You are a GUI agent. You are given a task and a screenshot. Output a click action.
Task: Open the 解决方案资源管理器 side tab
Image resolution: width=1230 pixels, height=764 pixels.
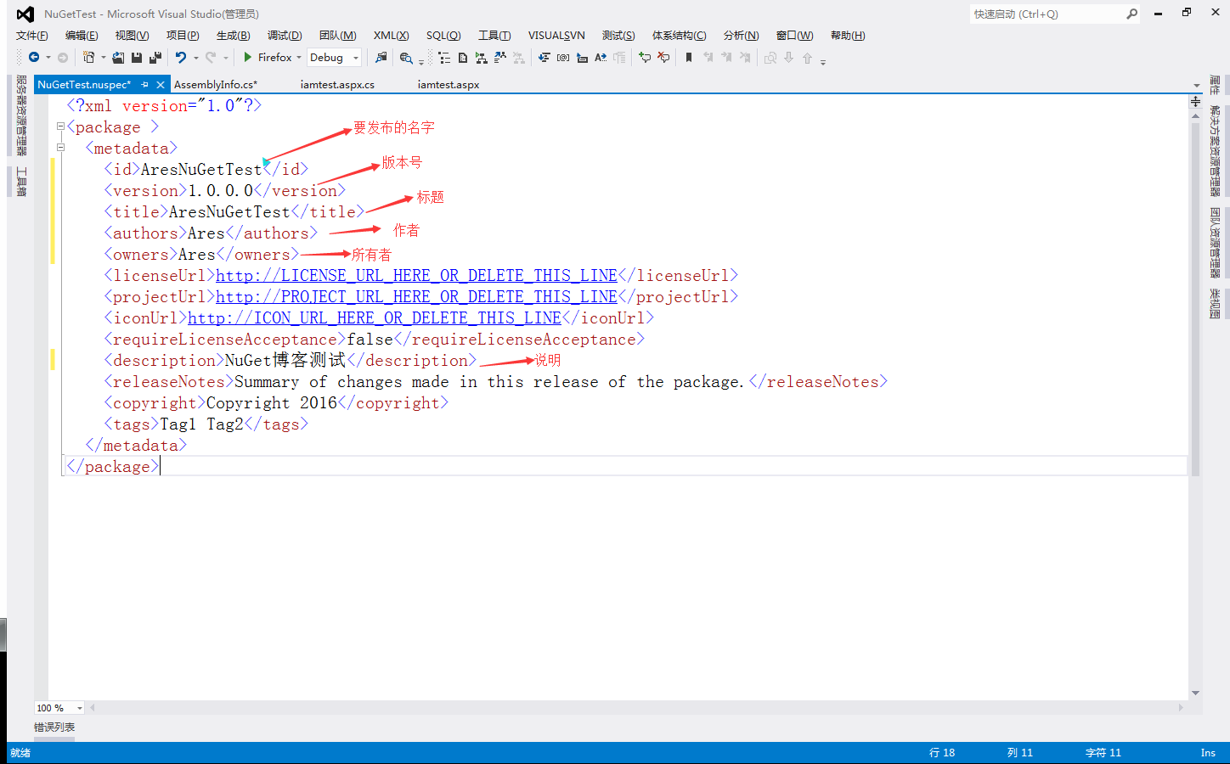1215,150
